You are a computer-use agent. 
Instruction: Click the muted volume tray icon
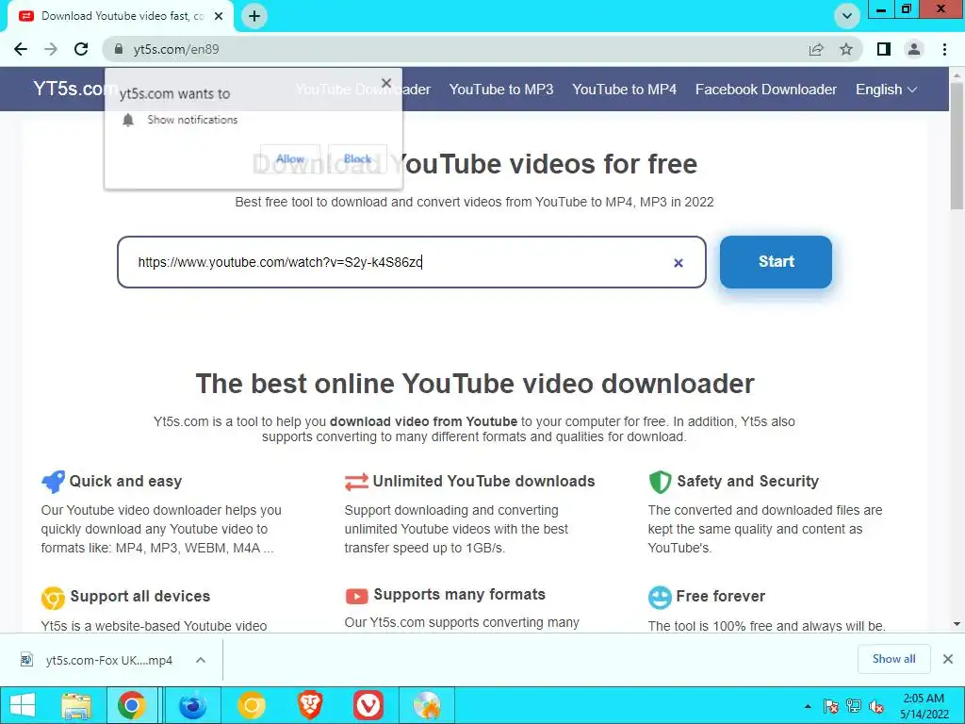tap(876, 706)
